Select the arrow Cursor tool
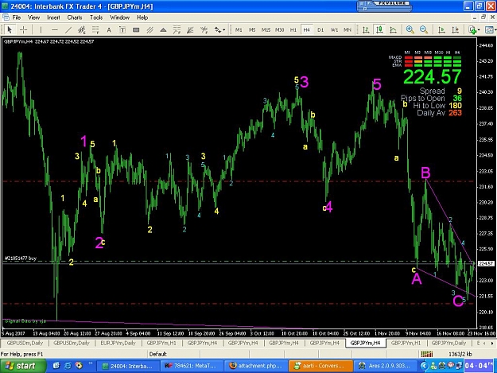Viewport: 497px width, 373px height. (10, 29)
